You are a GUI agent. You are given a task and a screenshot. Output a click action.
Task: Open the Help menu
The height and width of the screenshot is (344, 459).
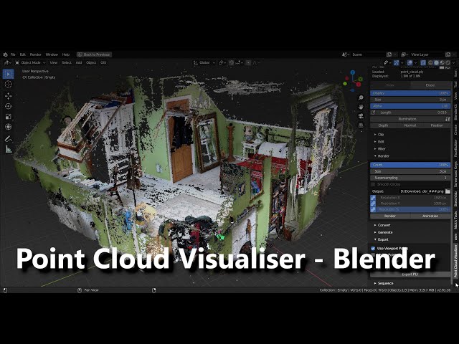click(x=65, y=54)
